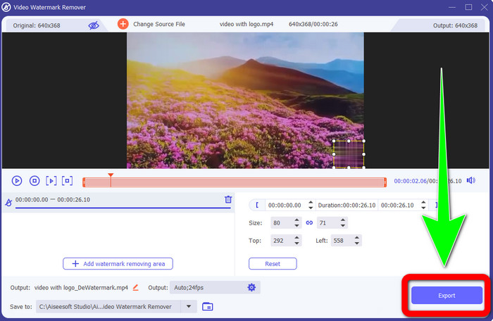Click the Size height field showing 71
The height and width of the screenshot is (321, 493).
(x=327, y=223)
